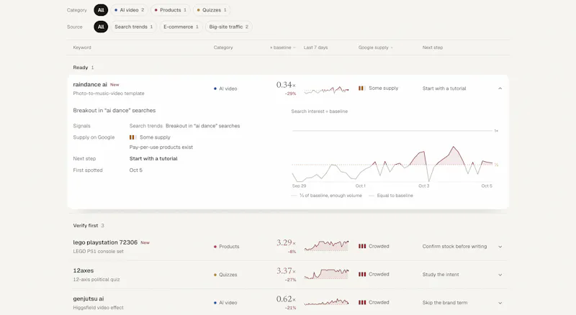576x315 pixels.
Task: Click Higgsfield video effect subtitle
Action: [98, 308]
